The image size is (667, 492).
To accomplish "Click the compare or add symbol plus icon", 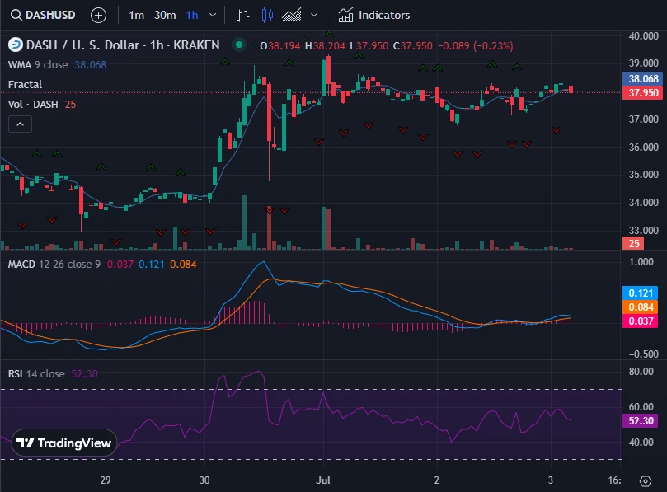I will [x=98, y=16].
